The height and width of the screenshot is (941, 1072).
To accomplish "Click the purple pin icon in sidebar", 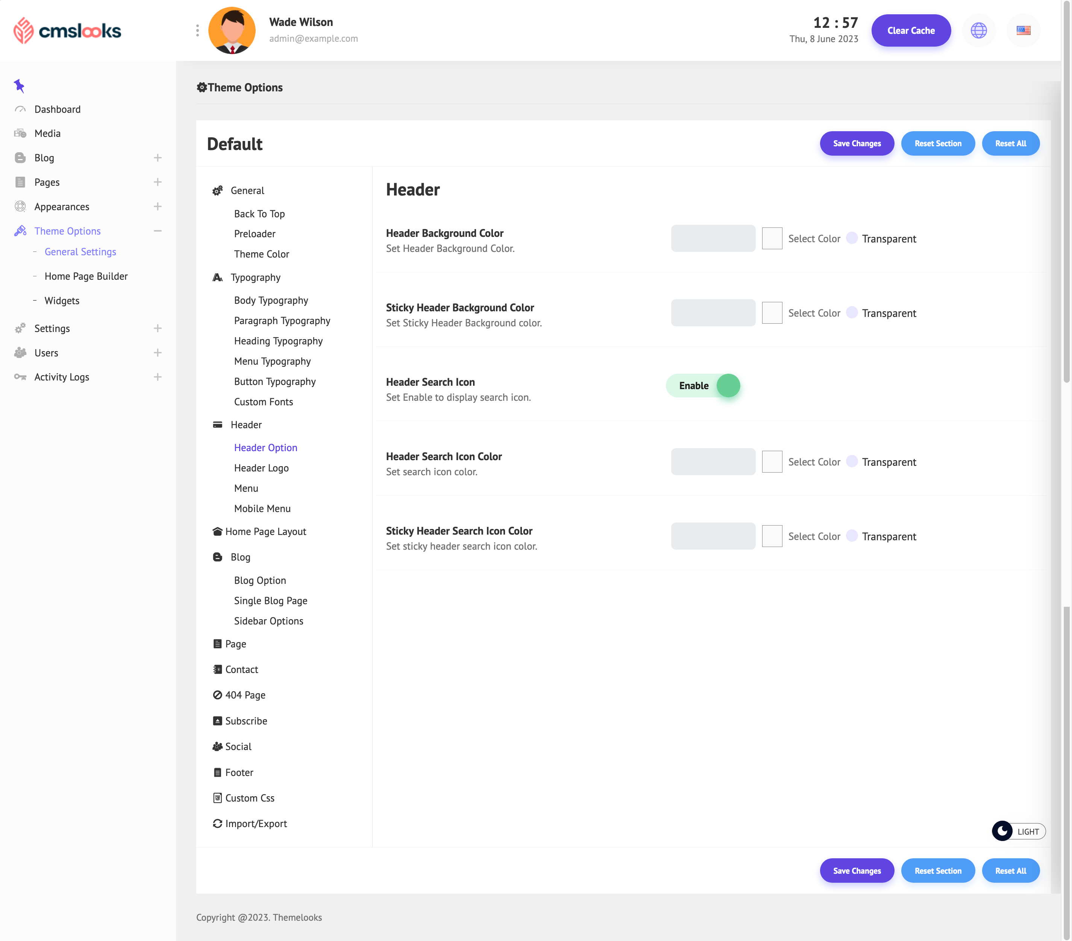I will click(20, 85).
